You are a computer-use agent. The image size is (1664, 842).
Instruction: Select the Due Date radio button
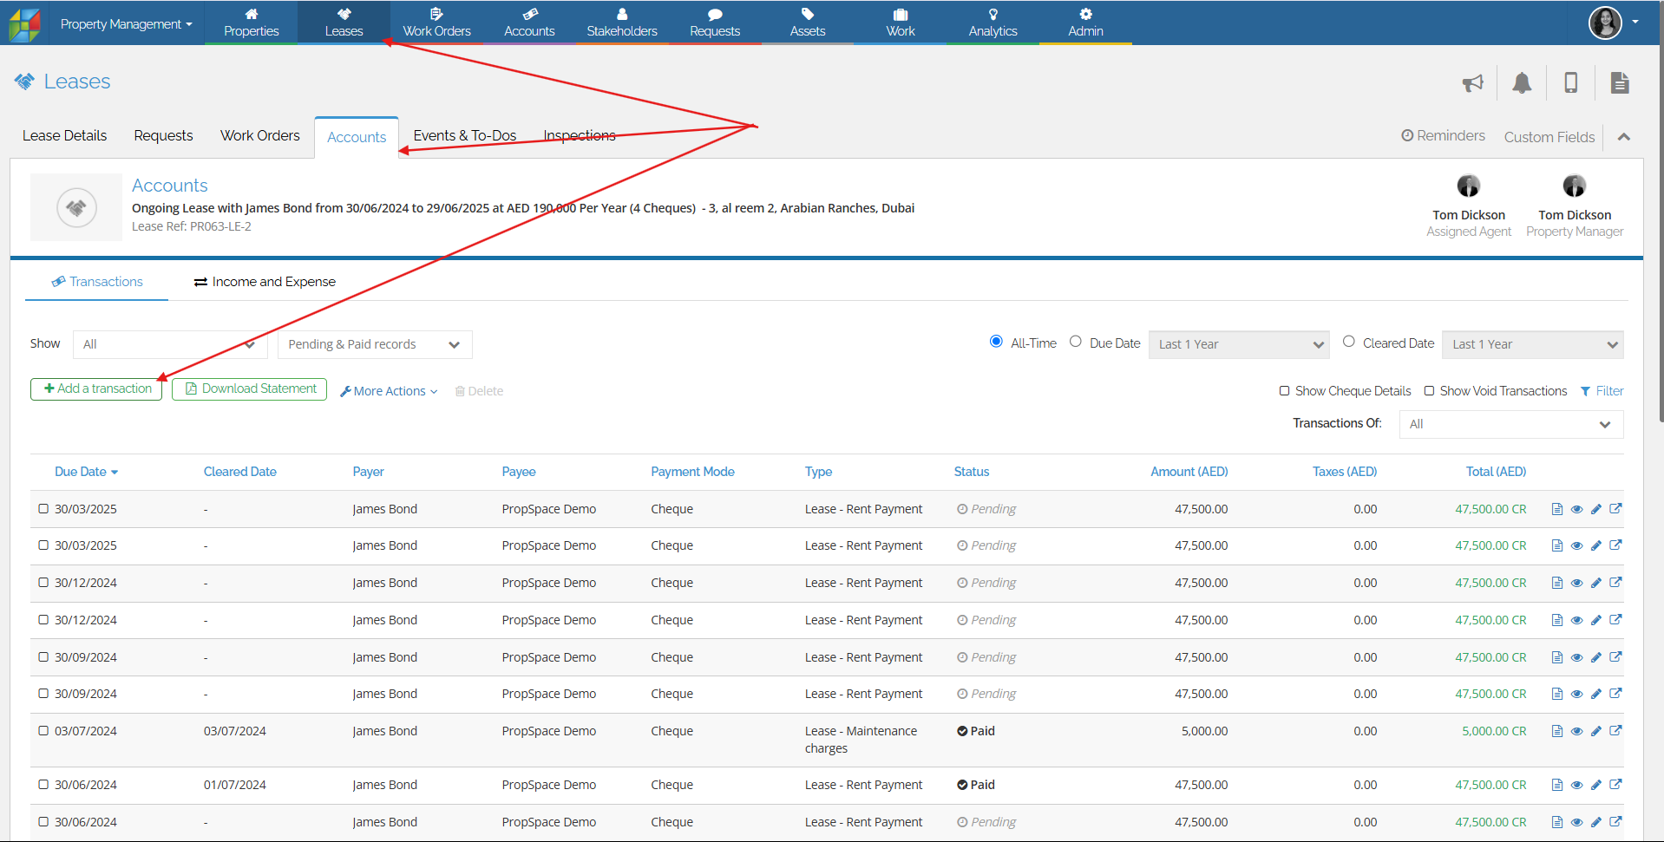pos(1076,342)
